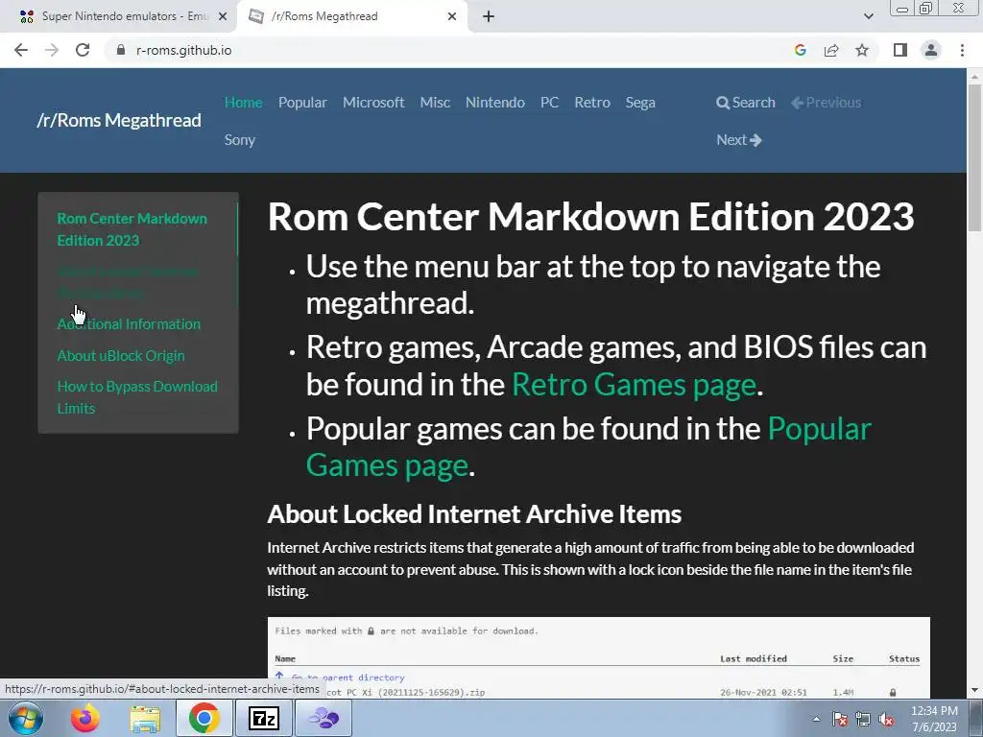Jump to About uBlock Origin section
Screen dimensions: 983x737
point(121,355)
